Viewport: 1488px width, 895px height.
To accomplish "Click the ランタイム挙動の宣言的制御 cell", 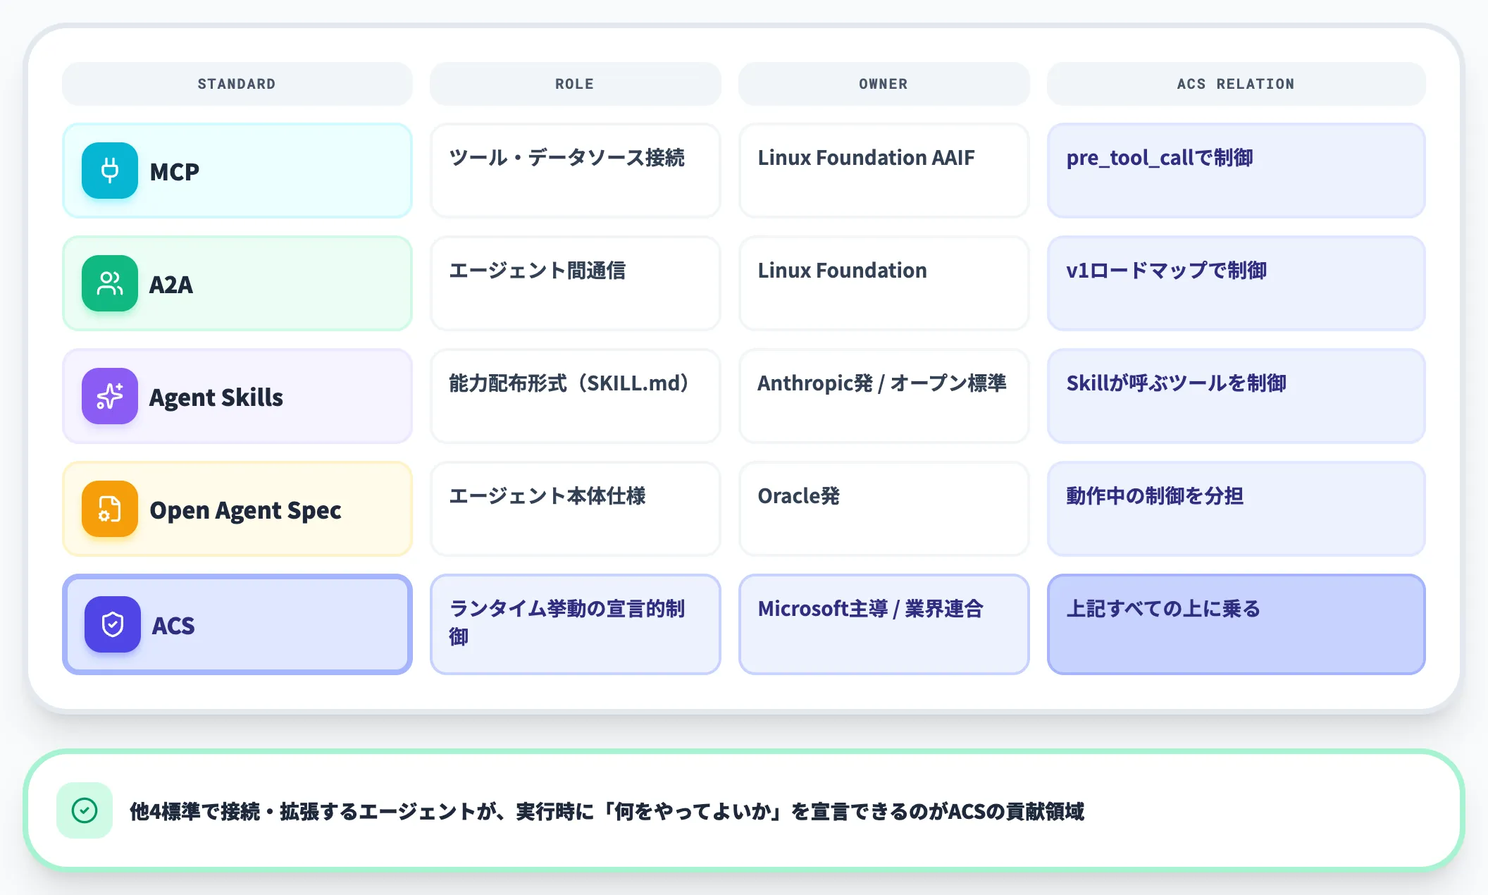I will [x=575, y=624].
